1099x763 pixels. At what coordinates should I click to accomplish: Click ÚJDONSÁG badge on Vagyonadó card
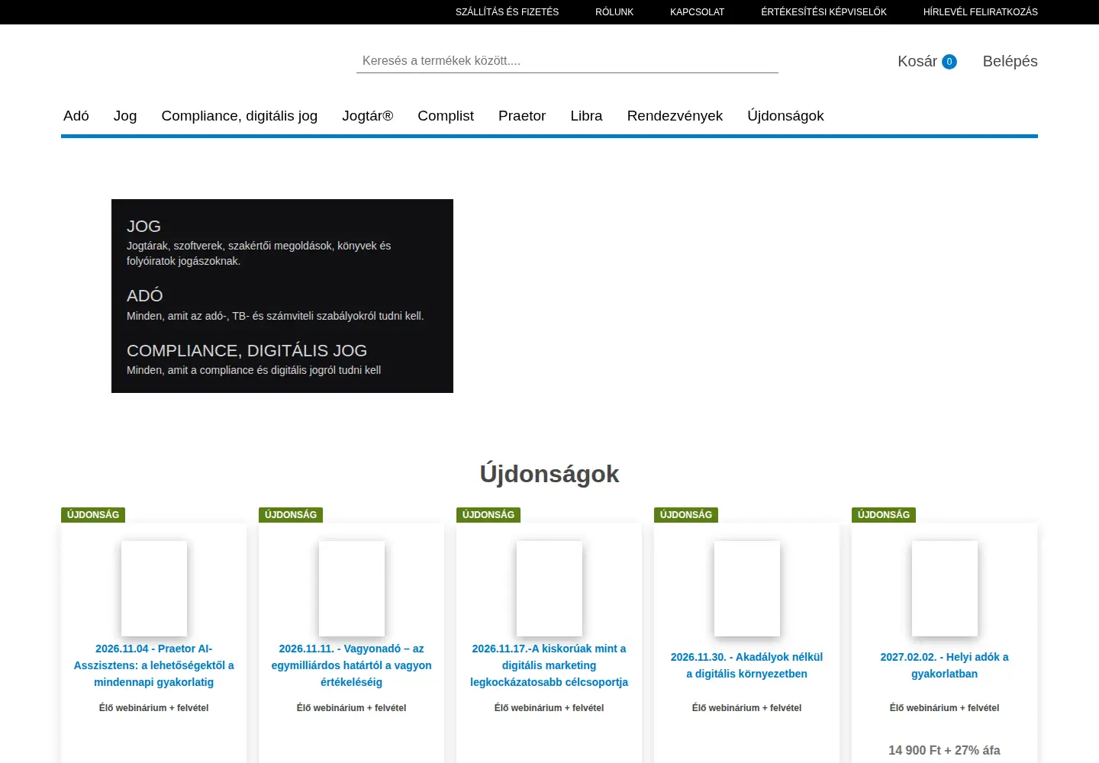click(x=291, y=515)
